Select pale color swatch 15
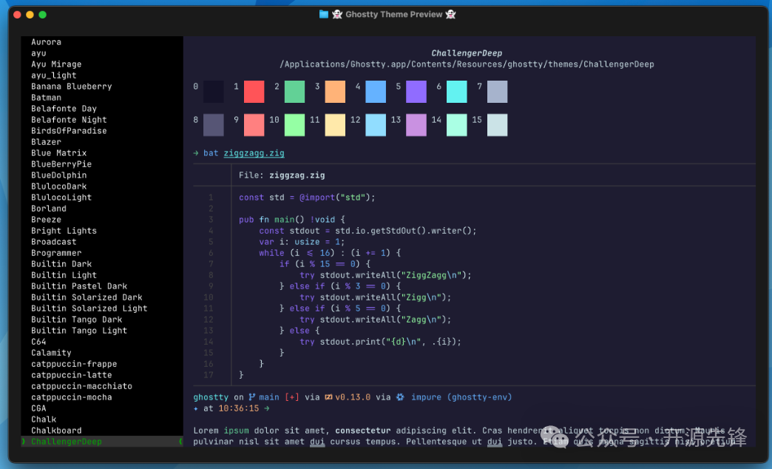Viewport: 772px width, 469px height. pos(497,125)
